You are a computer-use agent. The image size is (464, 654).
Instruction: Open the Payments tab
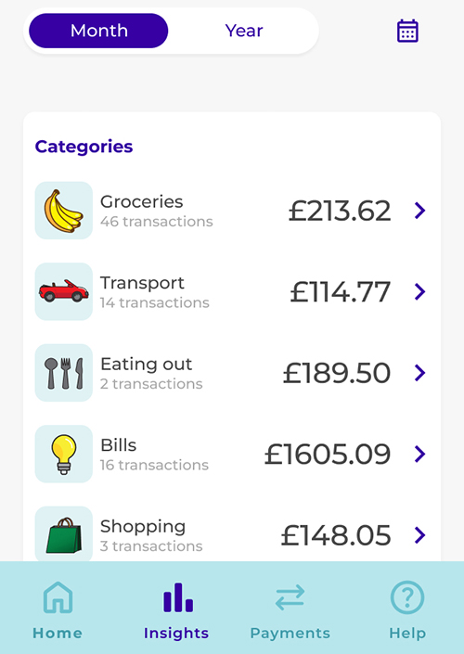pos(290,611)
